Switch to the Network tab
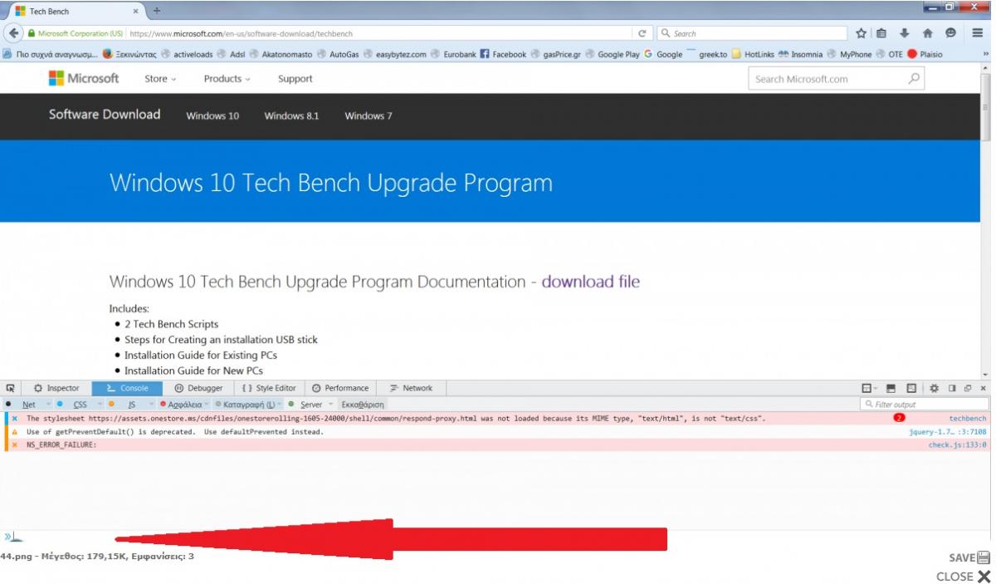 [412, 388]
